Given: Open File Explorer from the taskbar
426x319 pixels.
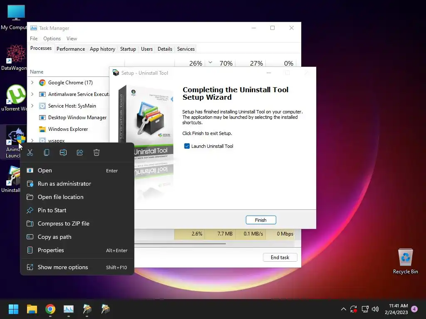Looking at the screenshot, I should (x=32, y=309).
